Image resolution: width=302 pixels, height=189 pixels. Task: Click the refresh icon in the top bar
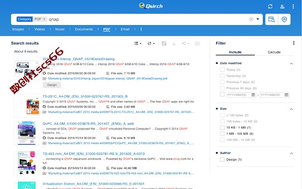click(270, 6)
